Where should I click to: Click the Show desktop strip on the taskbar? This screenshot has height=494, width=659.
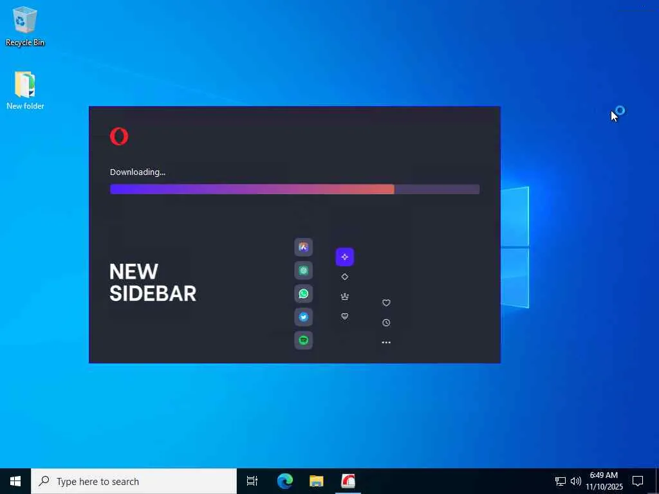pyautogui.click(x=657, y=481)
